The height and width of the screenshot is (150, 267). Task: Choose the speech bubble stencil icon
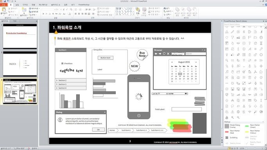click(x=233, y=106)
